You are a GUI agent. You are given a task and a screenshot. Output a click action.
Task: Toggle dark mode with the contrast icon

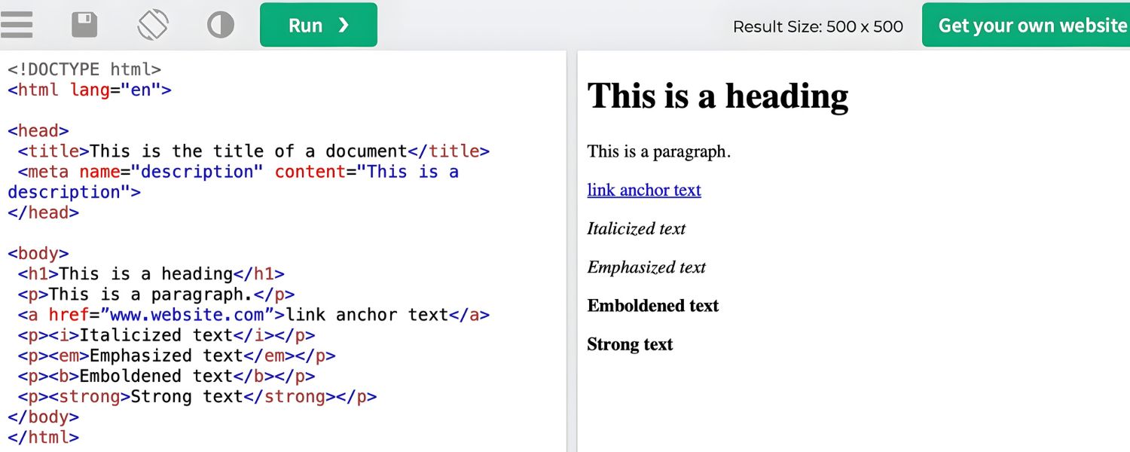pos(220,24)
